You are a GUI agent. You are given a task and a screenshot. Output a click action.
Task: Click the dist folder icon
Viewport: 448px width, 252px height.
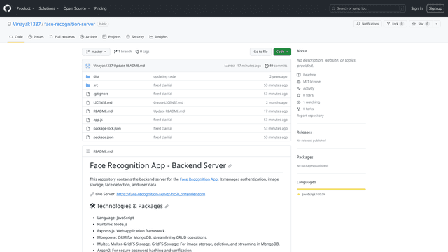tap(88, 76)
